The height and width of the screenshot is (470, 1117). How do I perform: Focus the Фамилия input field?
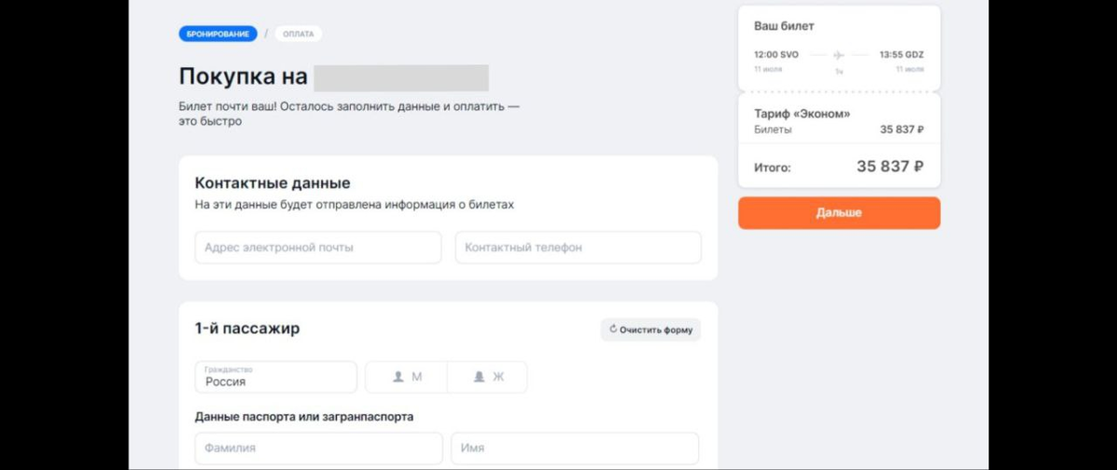[317, 448]
